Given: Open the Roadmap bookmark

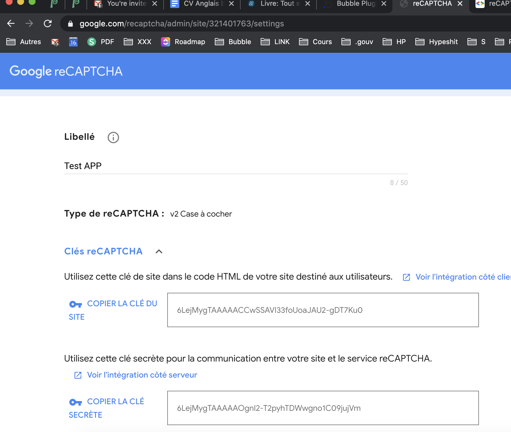Looking at the screenshot, I should [x=183, y=42].
